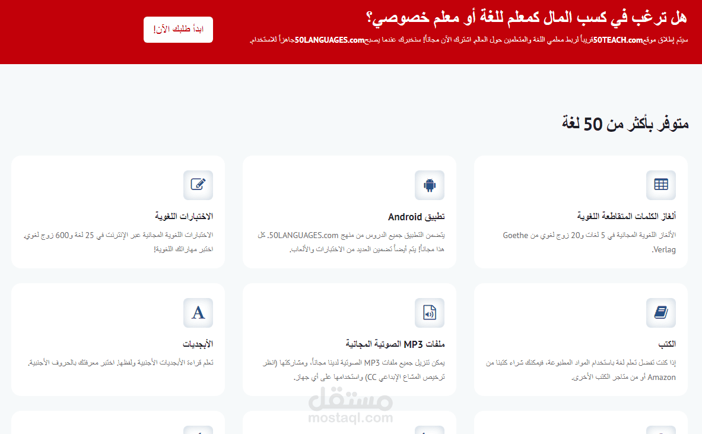Click the language tests description with 600 pairs
702x434 pixels.
click(118, 242)
